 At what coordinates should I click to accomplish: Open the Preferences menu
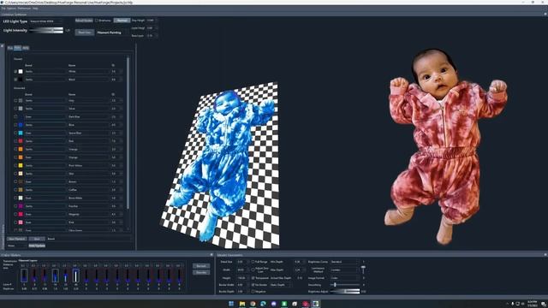24,9
